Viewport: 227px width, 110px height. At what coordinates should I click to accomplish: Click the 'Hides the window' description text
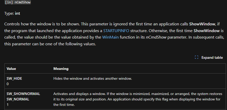[93, 79]
